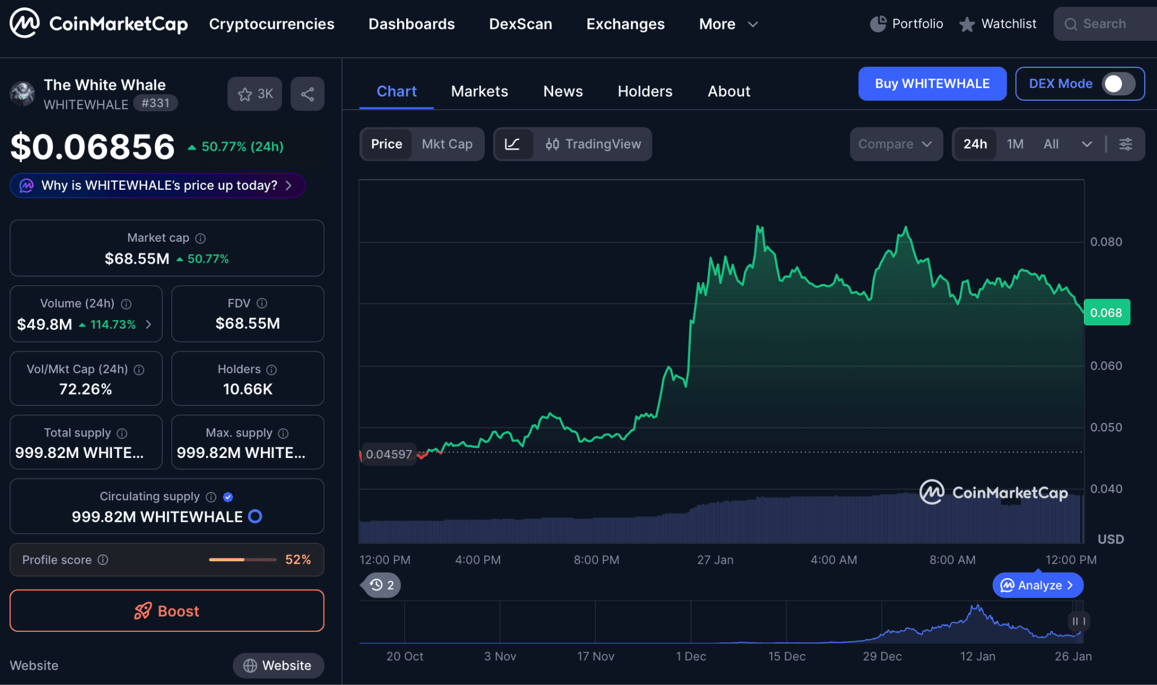Screen dimensions: 1157x685
Task: Select the line chart view icon
Action: [x=512, y=144]
